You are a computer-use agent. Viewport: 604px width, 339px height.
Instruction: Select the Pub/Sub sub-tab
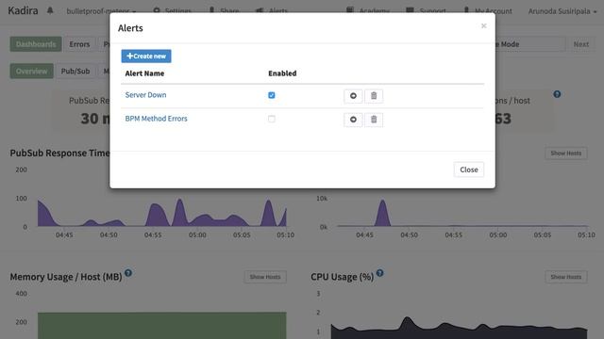(75, 72)
